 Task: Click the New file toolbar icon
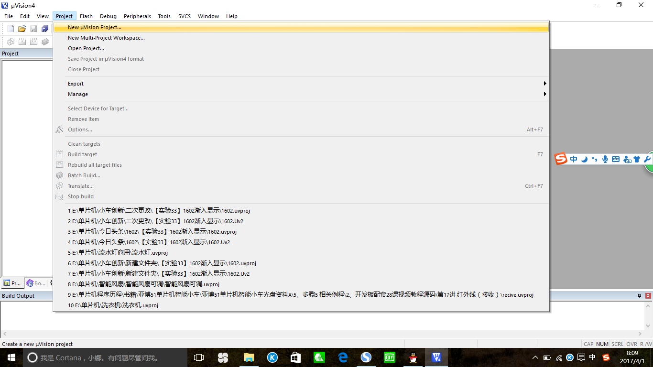(11, 29)
